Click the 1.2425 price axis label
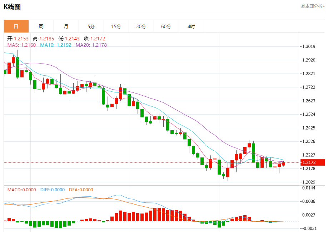Image resolution: width=328 pixels, height=232 pixels. 309,128
